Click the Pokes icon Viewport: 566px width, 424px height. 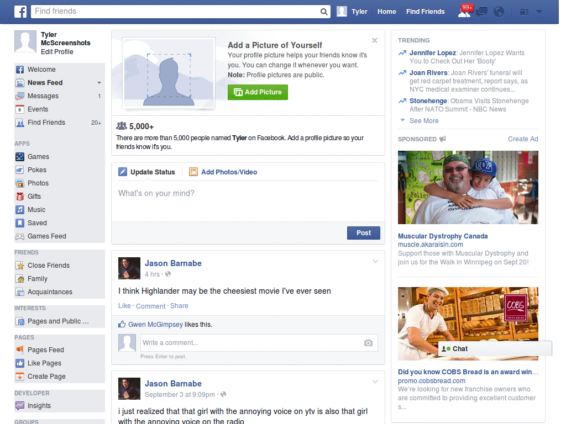click(20, 170)
